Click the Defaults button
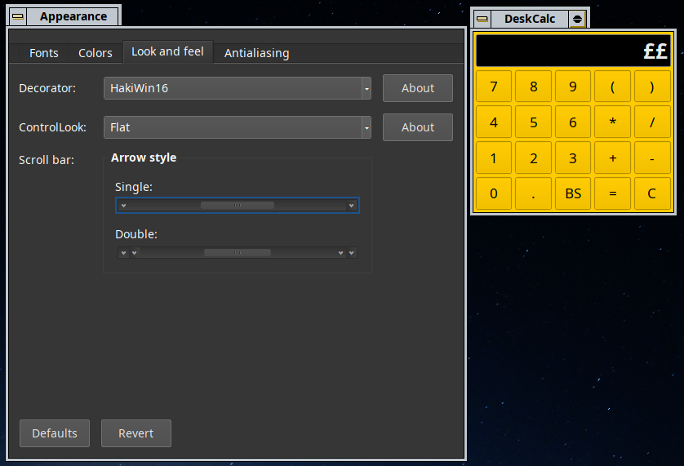 tap(55, 433)
